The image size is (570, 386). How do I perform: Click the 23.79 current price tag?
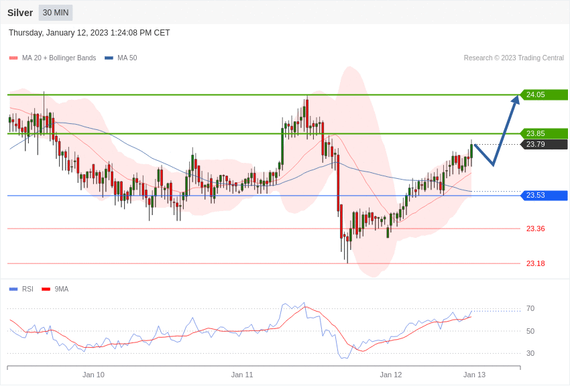click(545, 145)
